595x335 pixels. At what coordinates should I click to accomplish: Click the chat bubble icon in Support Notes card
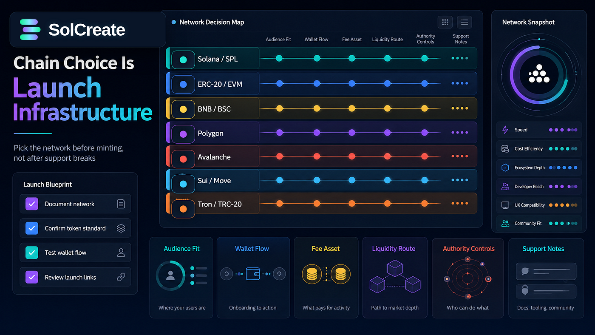(x=525, y=271)
